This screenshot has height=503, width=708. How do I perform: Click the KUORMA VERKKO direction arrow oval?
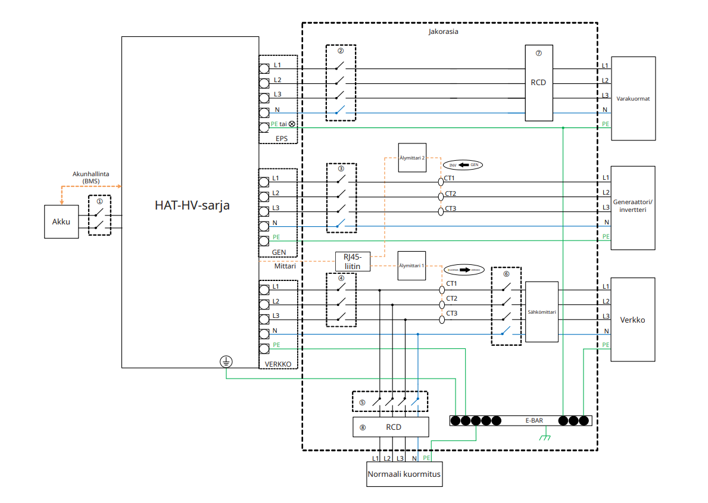[464, 270]
